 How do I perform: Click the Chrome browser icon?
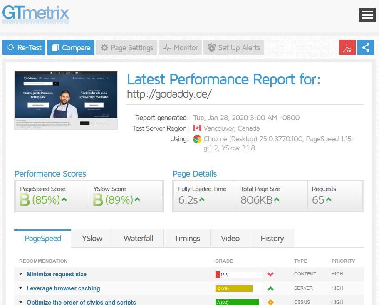(x=197, y=139)
